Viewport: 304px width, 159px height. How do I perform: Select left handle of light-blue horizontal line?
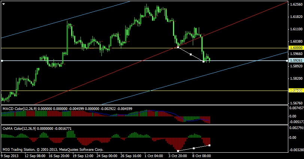2,61
